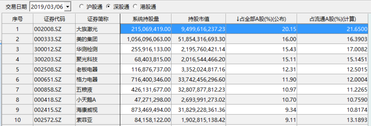This screenshot has width=371, height=126.
Task: Click the 持股市值 column header
Action: (199, 19)
